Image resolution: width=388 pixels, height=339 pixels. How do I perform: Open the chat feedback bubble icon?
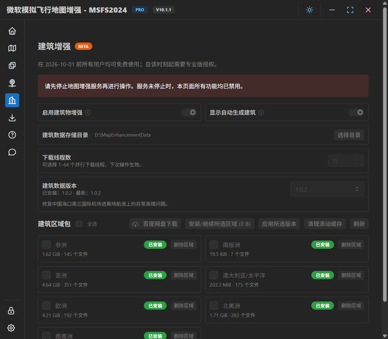coord(12,152)
